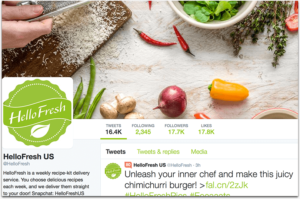Click the large HelloFresh profile logo
The image size is (300, 199).
pos(37,113)
